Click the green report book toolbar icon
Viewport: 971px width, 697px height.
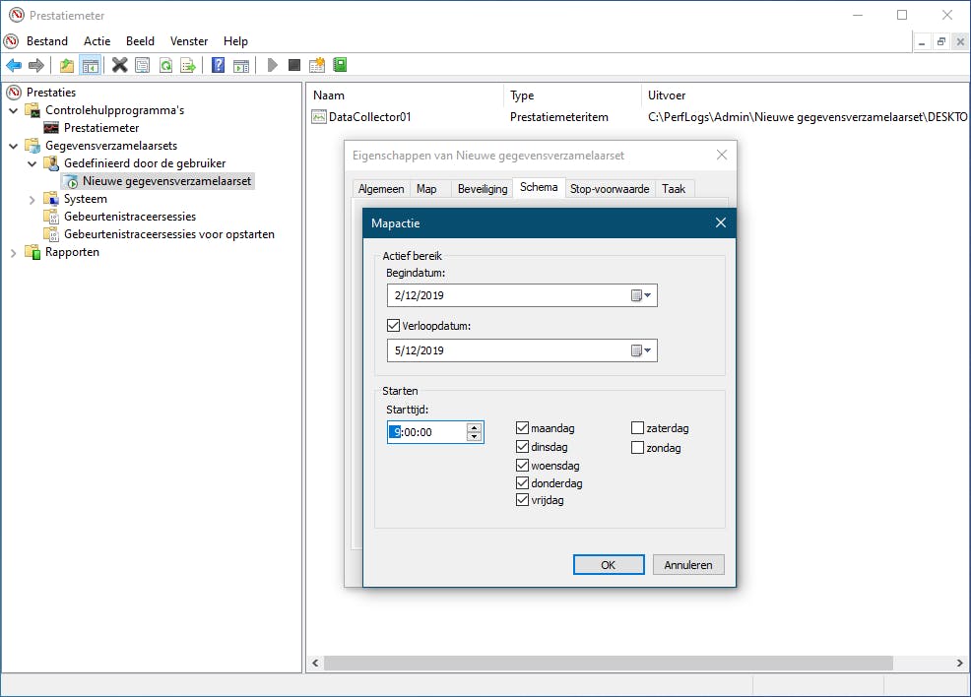(x=340, y=66)
